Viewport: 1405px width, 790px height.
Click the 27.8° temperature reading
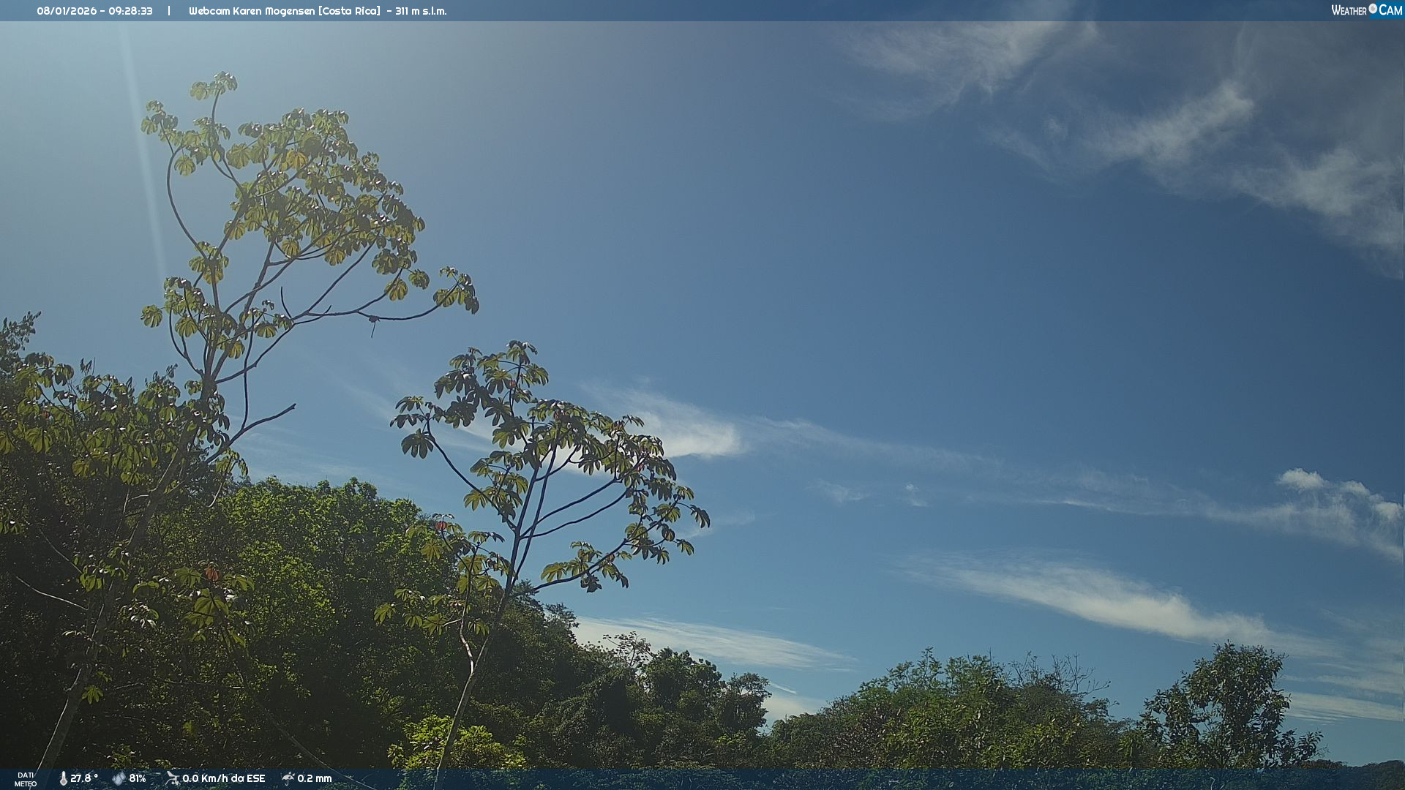(x=83, y=778)
